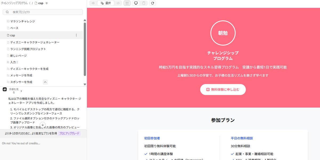The image size is (320, 160).
Task: Open ランニング挑戦プロジェクト page
Action: click(x=28, y=49)
